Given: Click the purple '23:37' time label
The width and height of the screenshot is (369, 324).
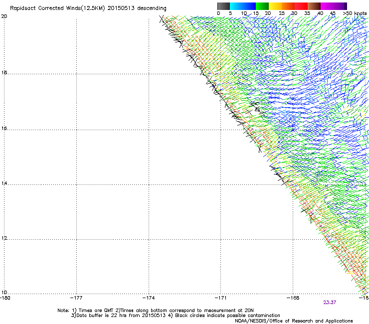Looking at the screenshot, I should point(330,303).
